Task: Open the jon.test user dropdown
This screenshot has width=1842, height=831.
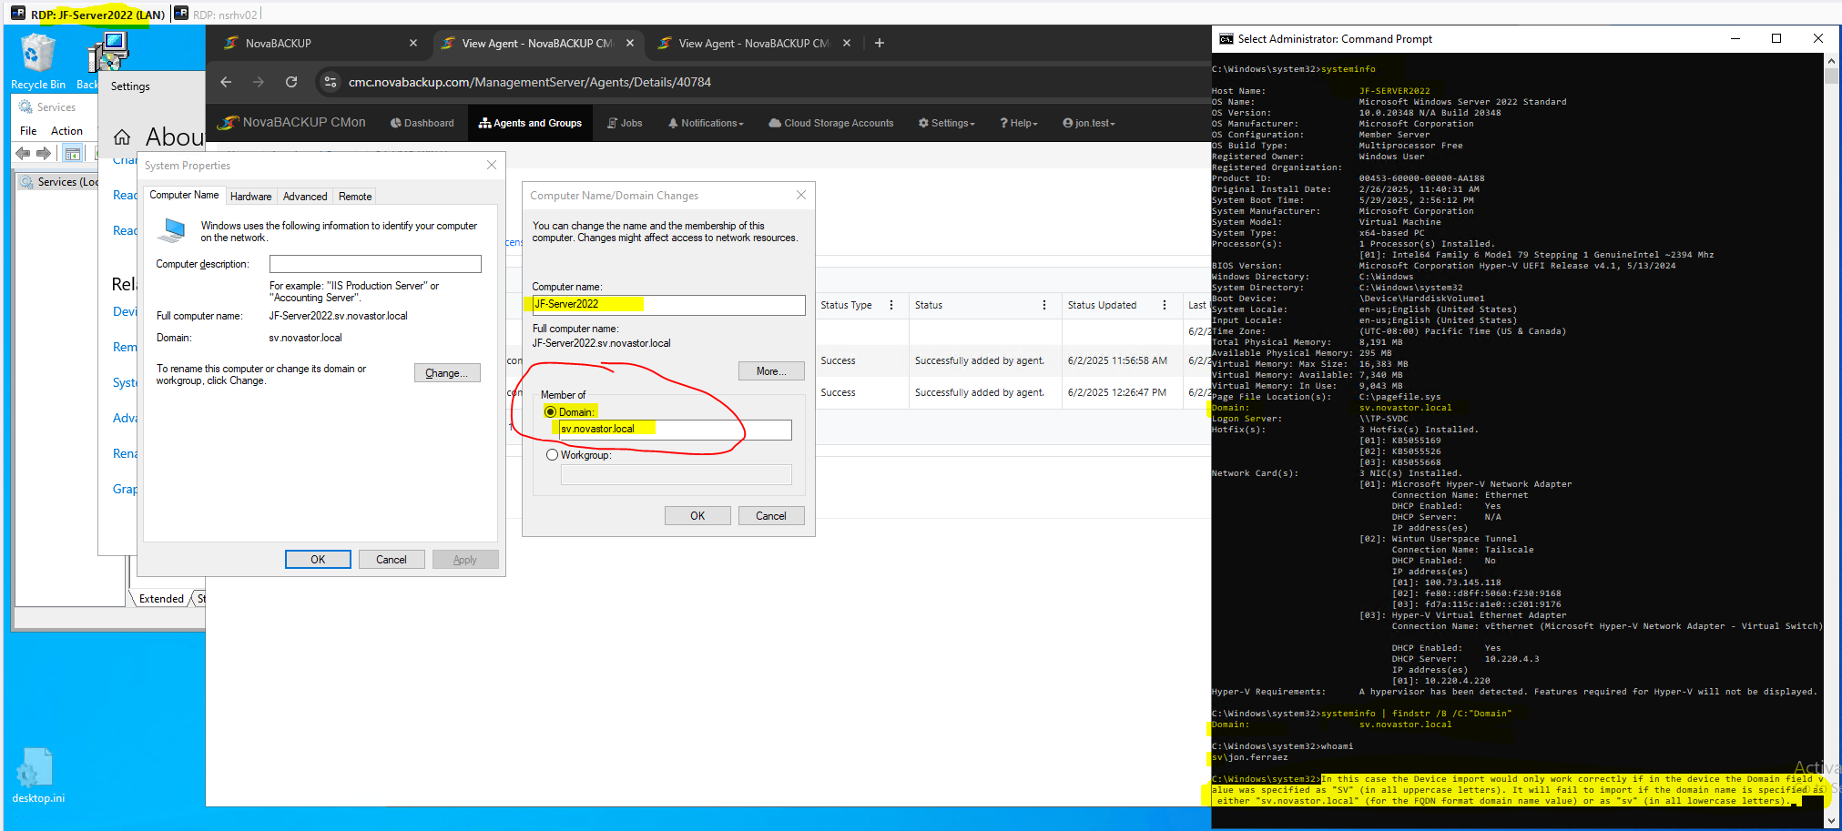Action: (x=1089, y=123)
